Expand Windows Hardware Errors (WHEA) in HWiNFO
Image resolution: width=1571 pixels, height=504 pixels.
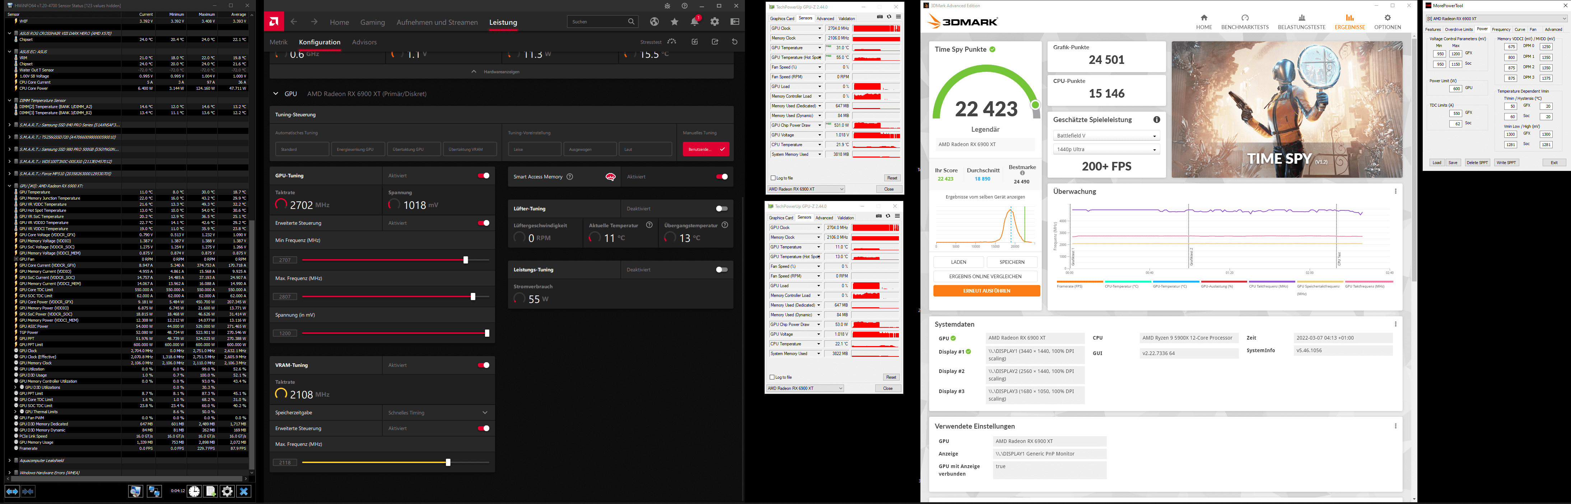point(10,473)
